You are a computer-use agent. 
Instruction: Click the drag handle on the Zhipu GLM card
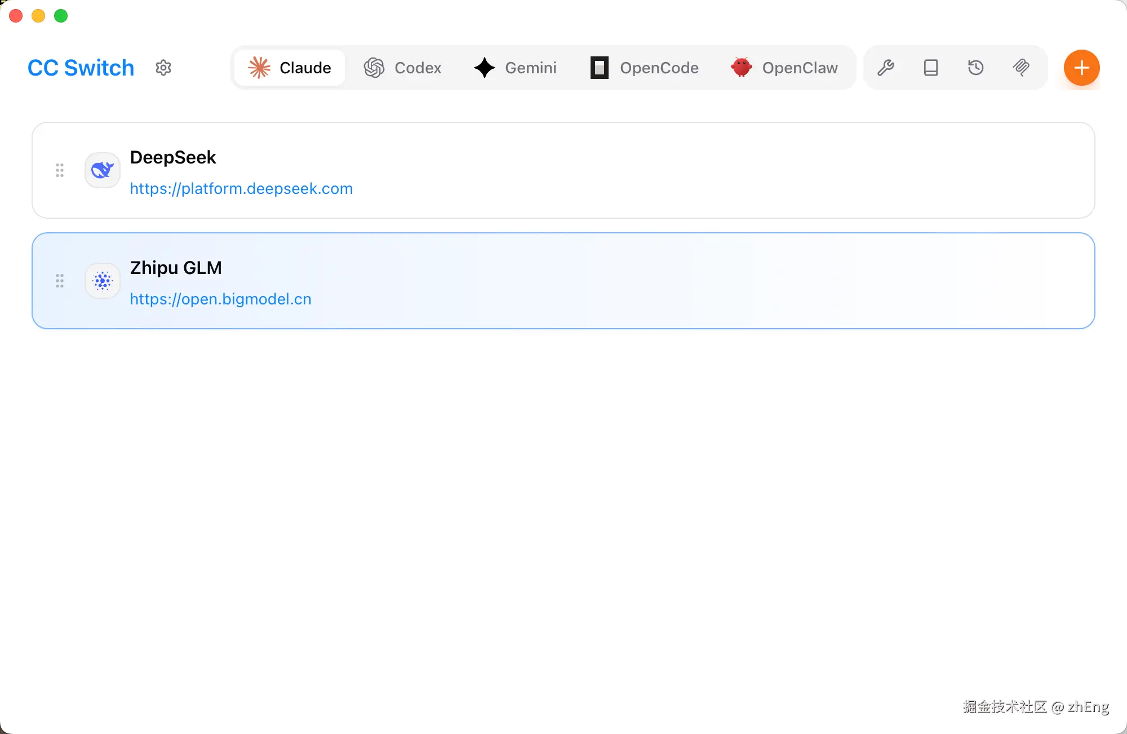point(60,280)
